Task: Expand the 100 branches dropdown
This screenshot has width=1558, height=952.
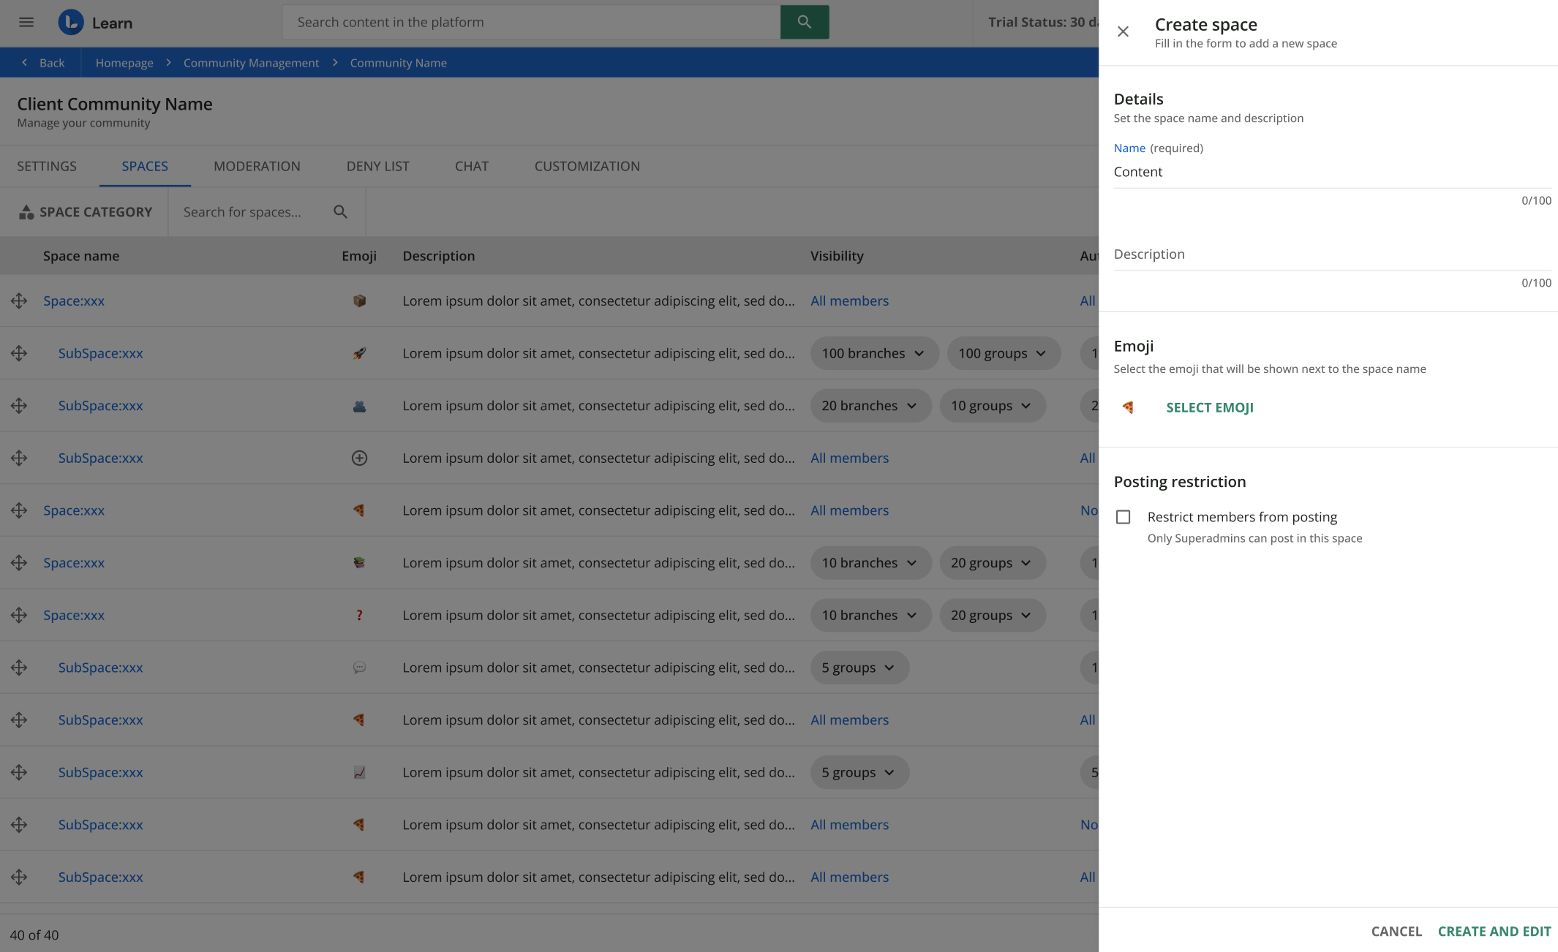Action: pos(874,353)
